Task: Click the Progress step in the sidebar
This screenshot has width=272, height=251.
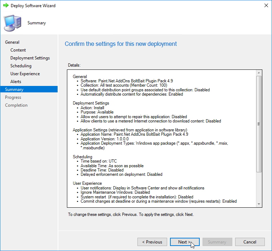Action: [13, 97]
